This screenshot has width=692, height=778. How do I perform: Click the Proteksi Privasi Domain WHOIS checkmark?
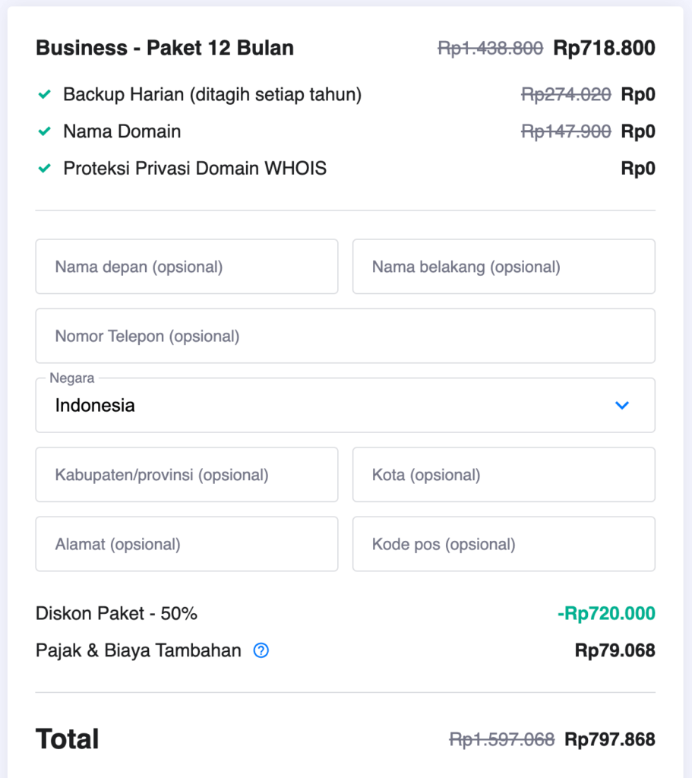(x=45, y=169)
